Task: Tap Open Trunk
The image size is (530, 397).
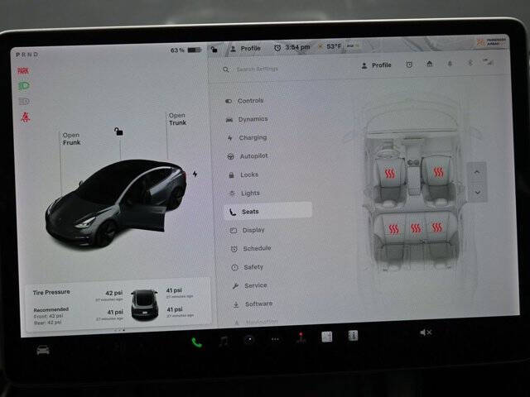Action: pyautogui.click(x=177, y=119)
